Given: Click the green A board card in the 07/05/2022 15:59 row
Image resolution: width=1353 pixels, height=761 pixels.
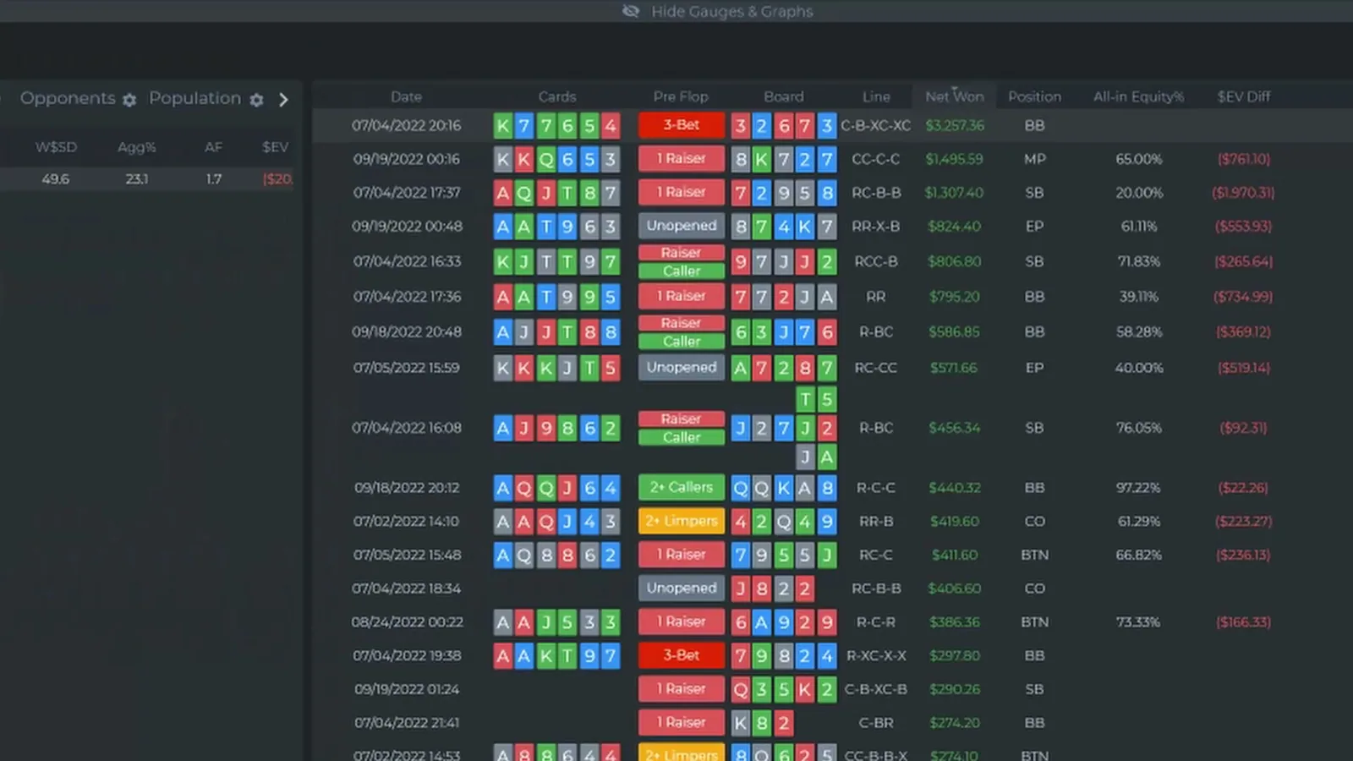Looking at the screenshot, I should tap(741, 368).
